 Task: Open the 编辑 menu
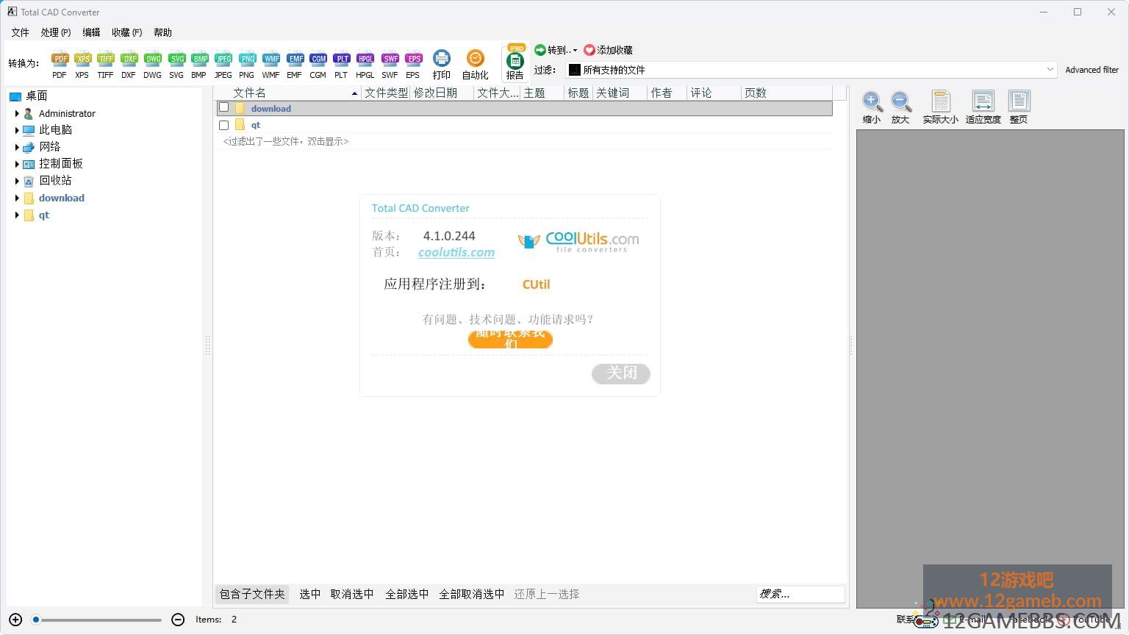(x=91, y=32)
